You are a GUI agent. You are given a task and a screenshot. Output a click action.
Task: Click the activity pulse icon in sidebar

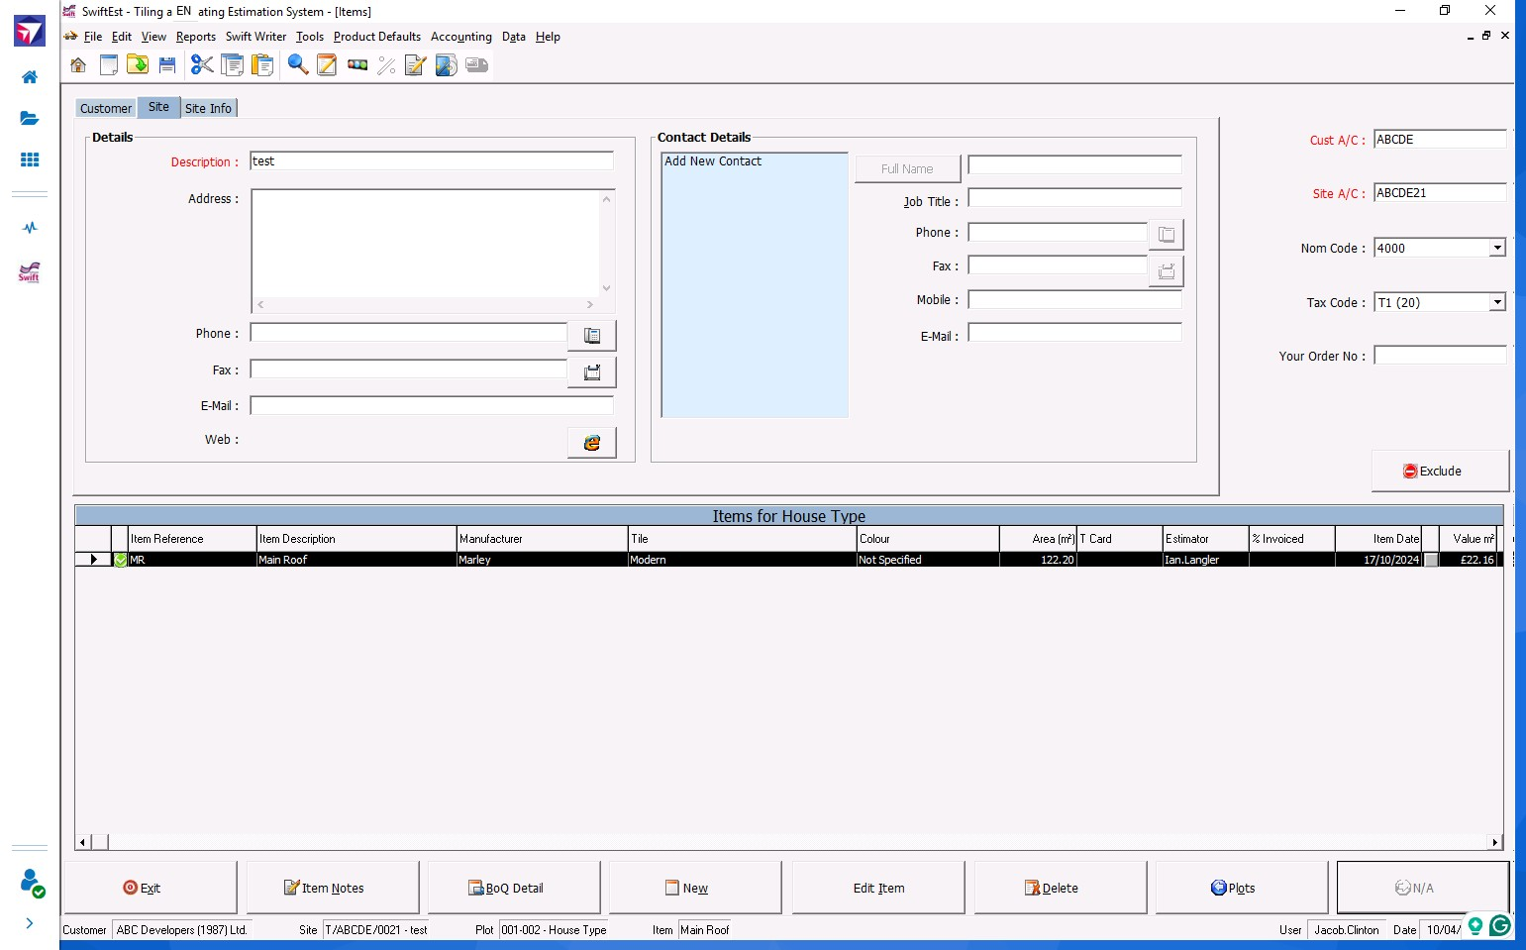click(30, 228)
